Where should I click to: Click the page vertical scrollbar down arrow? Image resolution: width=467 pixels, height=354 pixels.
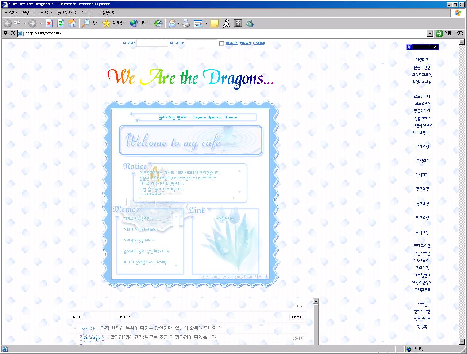click(461, 342)
